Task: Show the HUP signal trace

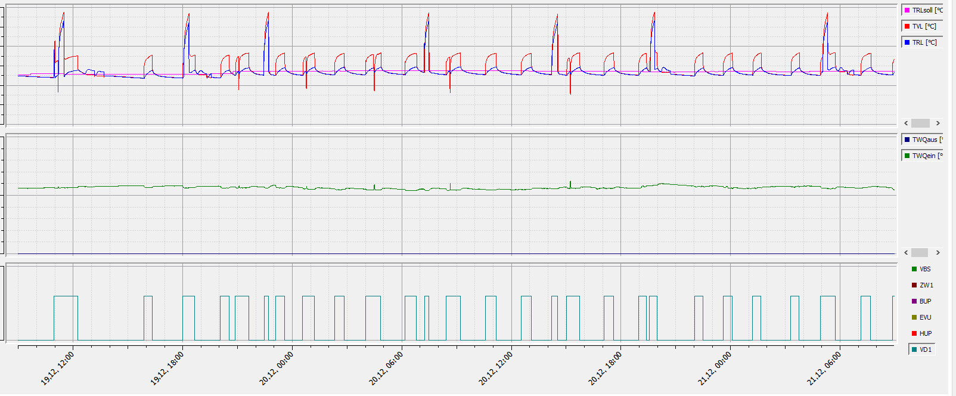Action: point(922,333)
